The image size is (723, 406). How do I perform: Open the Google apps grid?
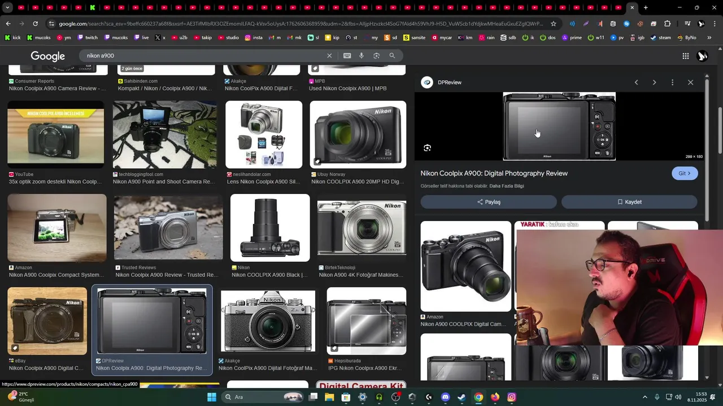pyautogui.click(x=685, y=56)
